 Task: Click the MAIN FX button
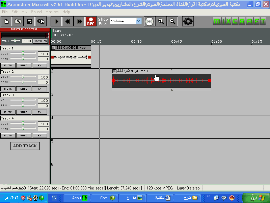pos(40,41)
